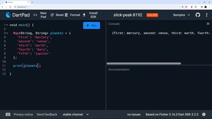
Task: Click the Reset refresh icon
Action: tap(52, 15)
